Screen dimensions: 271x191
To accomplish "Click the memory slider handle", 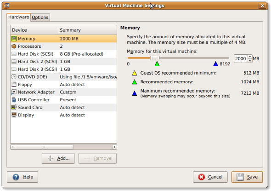I will pos(155,58).
